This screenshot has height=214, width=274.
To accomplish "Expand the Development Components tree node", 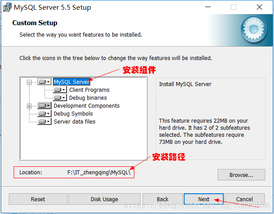I will 30,106.
